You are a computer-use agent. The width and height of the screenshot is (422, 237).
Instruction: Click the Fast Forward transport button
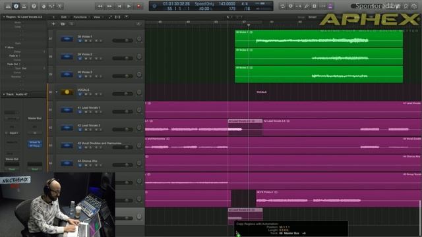coord(109,6)
